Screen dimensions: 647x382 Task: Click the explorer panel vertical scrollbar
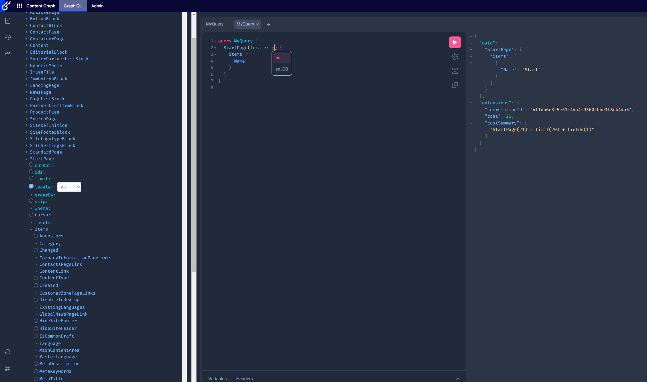pyautogui.click(x=194, y=154)
